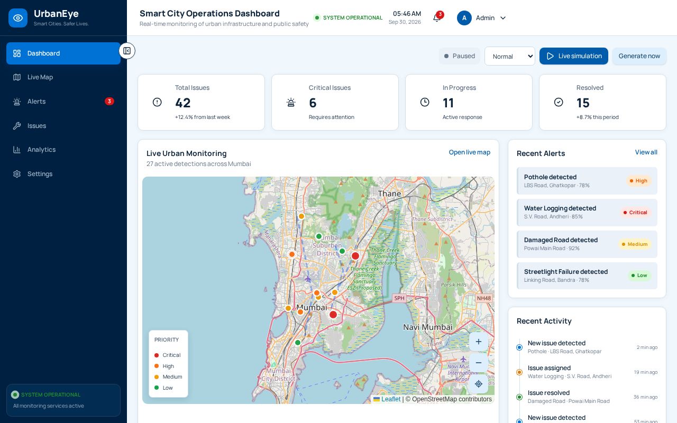This screenshot has height=423, width=677.
Task: Zoom out on the map
Action: (479, 363)
